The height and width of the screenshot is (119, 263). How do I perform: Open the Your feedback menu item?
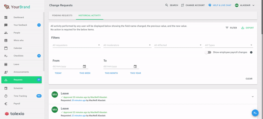21,25
